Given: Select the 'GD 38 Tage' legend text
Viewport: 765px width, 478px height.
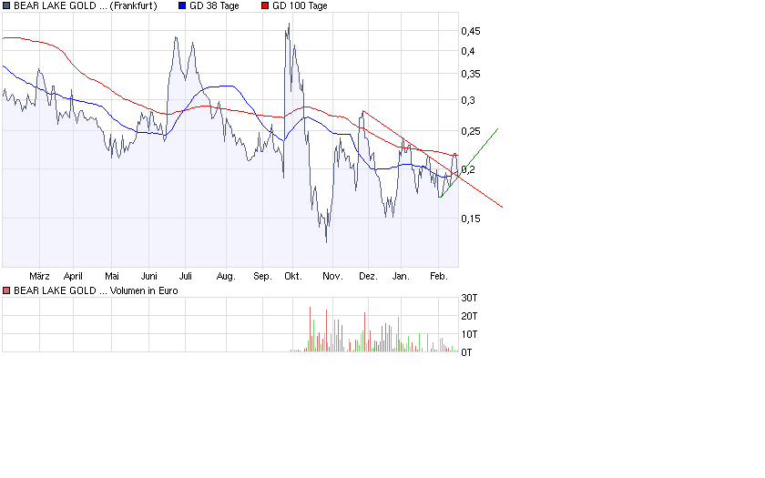Looking at the screenshot, I should tap(214, 5).
